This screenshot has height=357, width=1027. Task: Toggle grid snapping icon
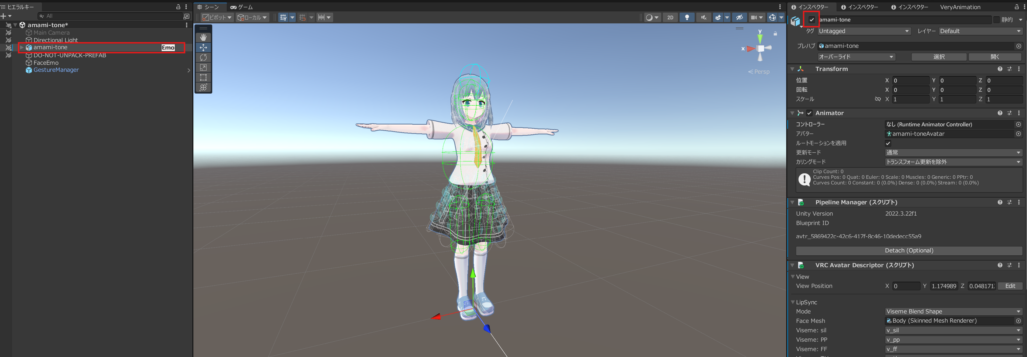coord(302,17)
